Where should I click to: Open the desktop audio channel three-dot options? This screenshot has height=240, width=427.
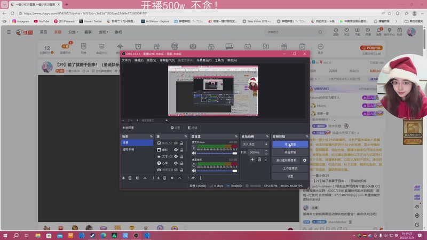tap(194, 165)
